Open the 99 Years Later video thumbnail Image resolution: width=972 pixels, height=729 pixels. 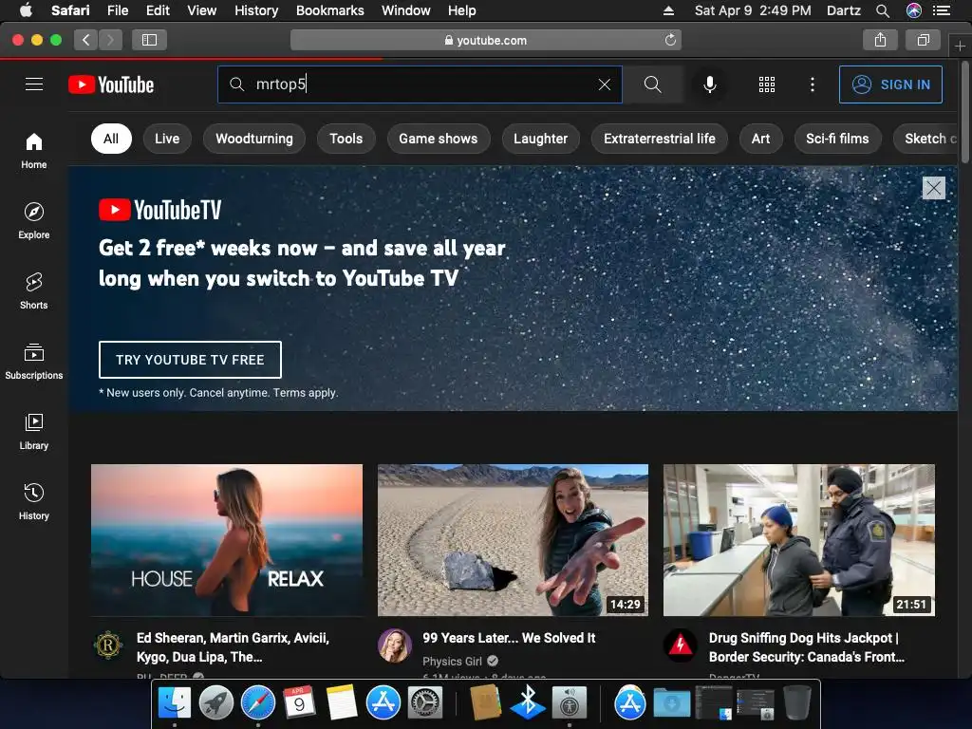[513, 540]
